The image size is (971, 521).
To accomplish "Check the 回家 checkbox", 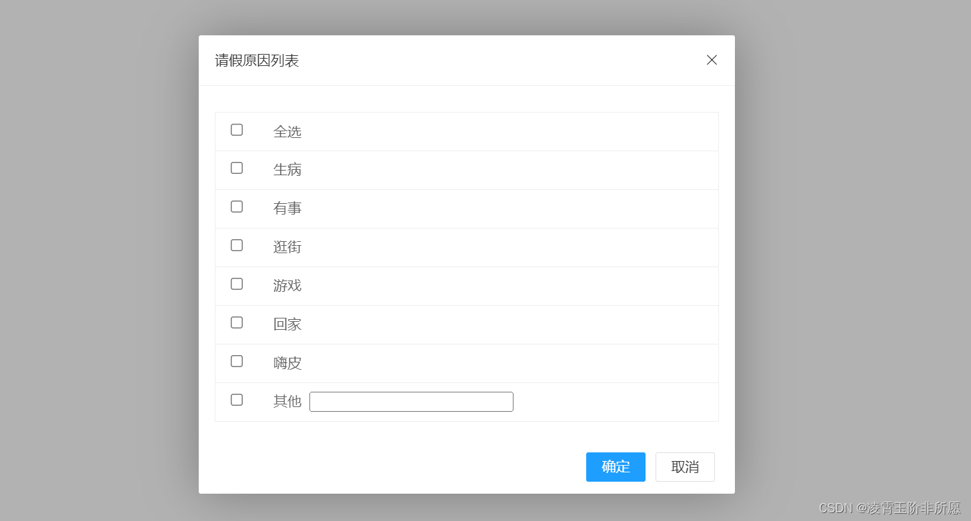I will (x=237, y=322).
